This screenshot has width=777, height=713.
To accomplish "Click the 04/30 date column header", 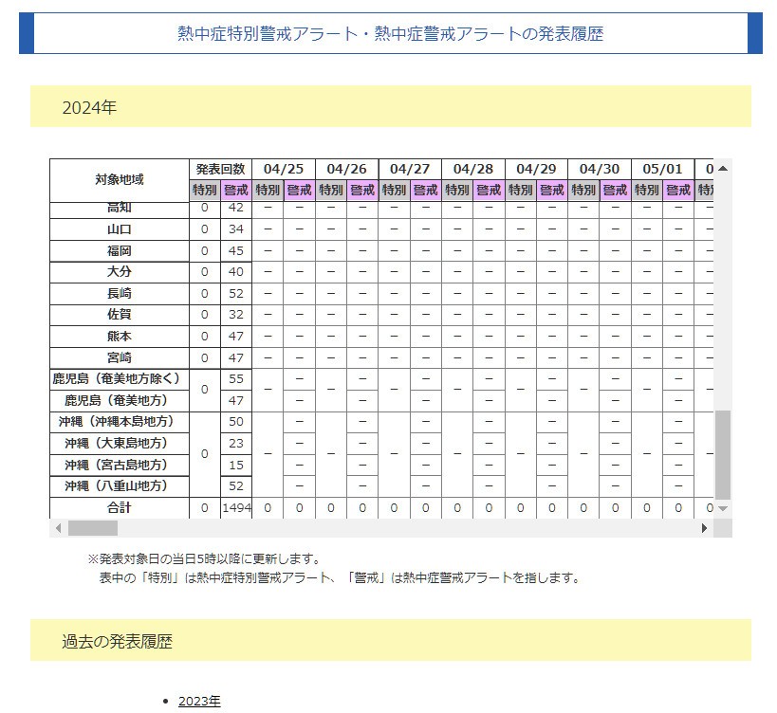I will pos(600,170).
